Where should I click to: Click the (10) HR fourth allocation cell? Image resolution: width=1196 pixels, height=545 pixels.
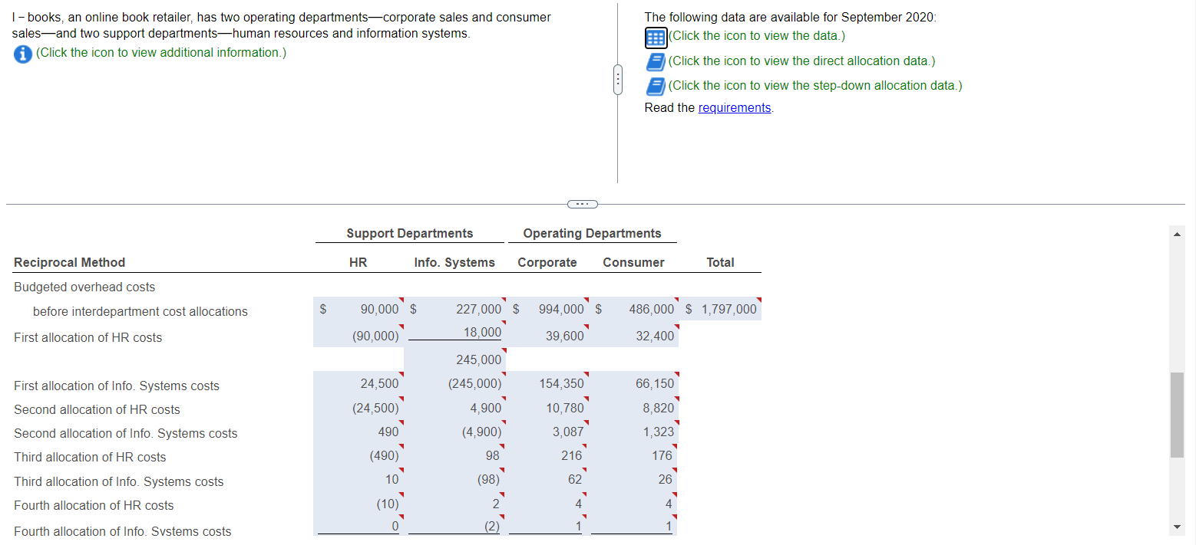[x=358, y=504]
